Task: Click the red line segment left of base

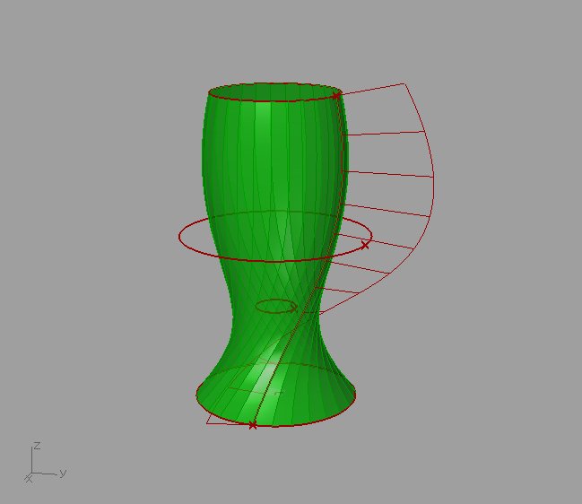Action: click(x=224, y=422)
